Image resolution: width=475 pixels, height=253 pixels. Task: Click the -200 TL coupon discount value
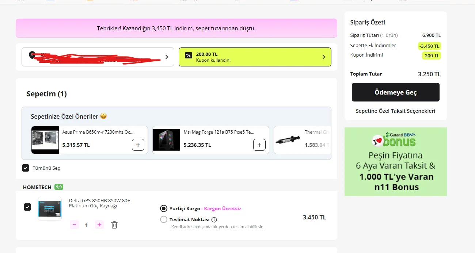[x=432, y=55]
